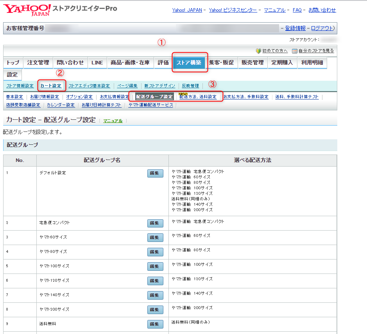Click the ヤマト運輸配送サービス link
Screen dimensions: 367x334
coord(151,105)
